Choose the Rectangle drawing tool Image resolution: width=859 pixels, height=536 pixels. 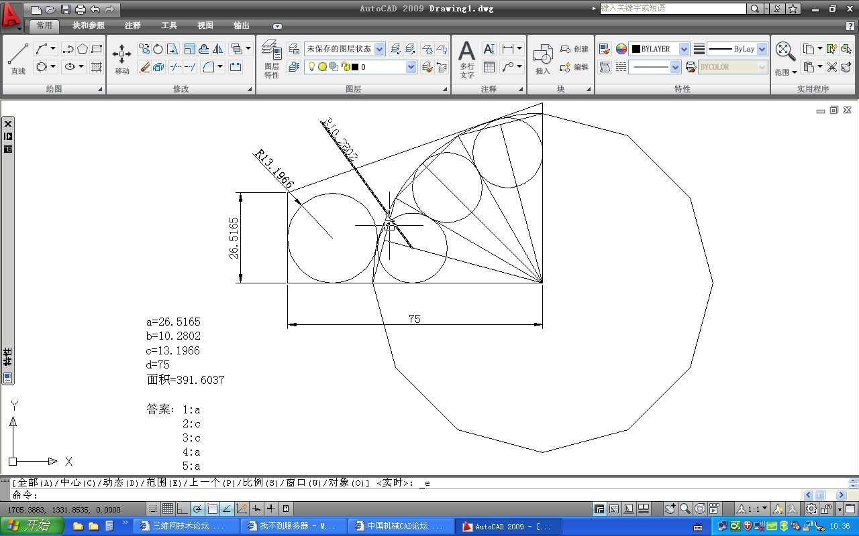[x=97, y=49]
